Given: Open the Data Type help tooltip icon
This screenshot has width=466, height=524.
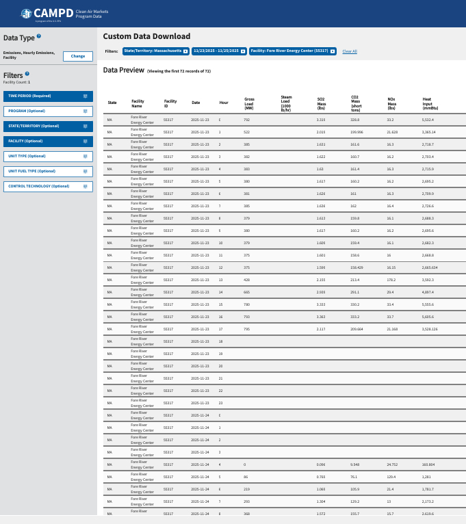Looking at the screenshot, I should (39, 36).
